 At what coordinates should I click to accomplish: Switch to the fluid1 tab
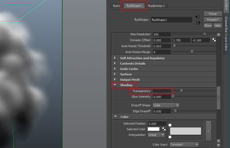click(x=116, y=6)
